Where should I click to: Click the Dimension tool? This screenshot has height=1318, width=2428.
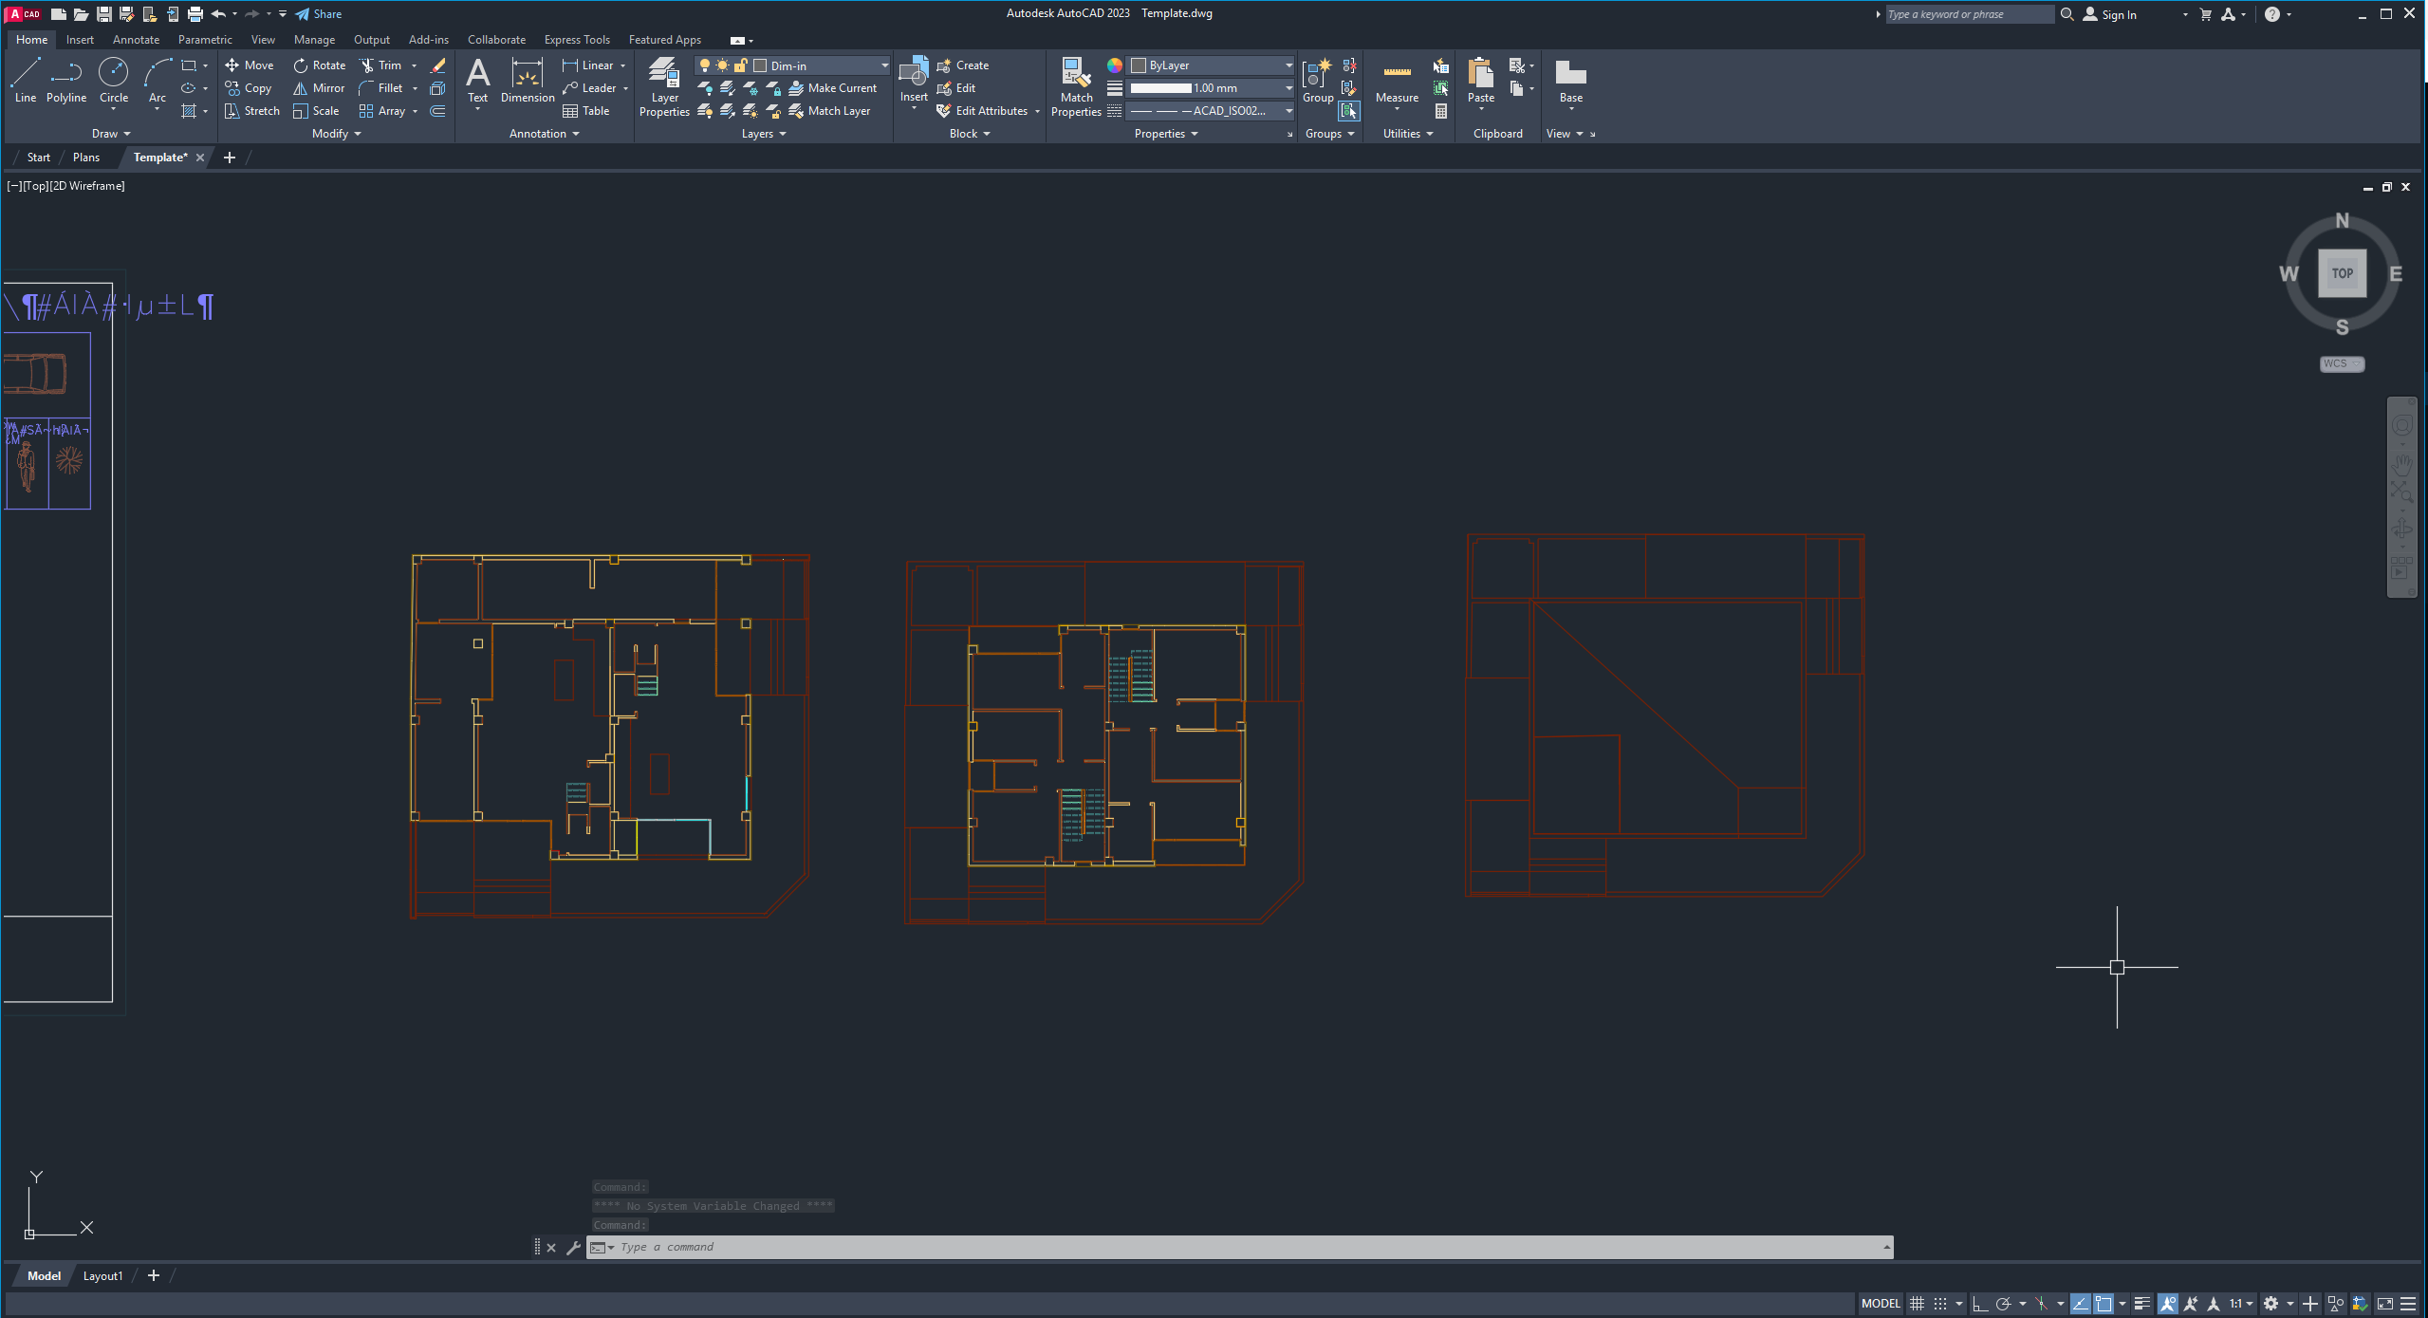528,81
